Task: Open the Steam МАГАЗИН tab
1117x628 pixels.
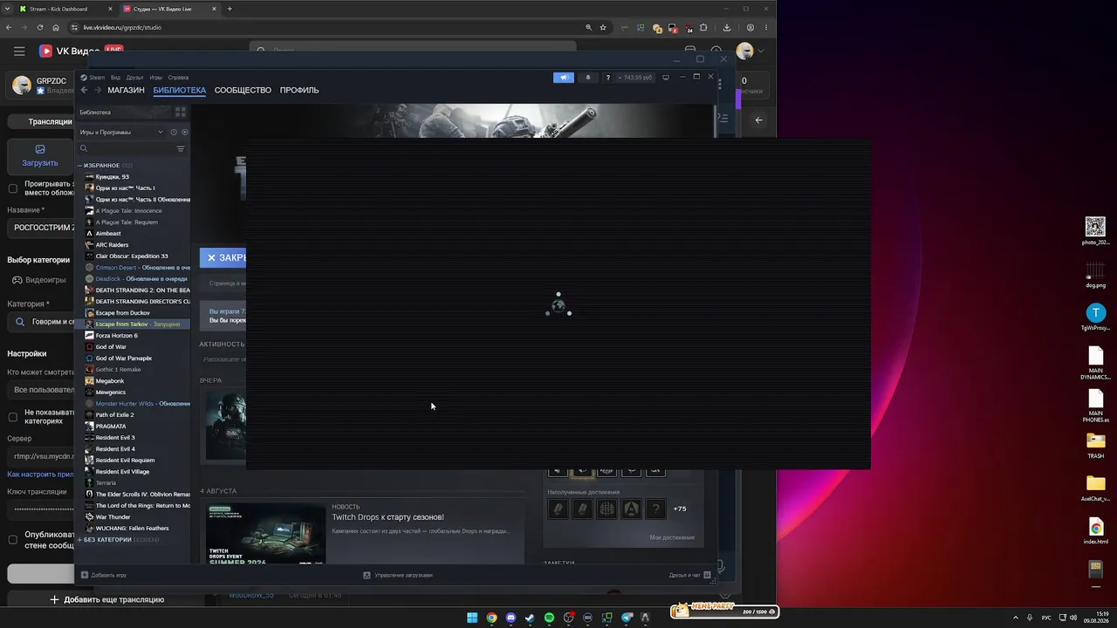Action: (126, 90)
